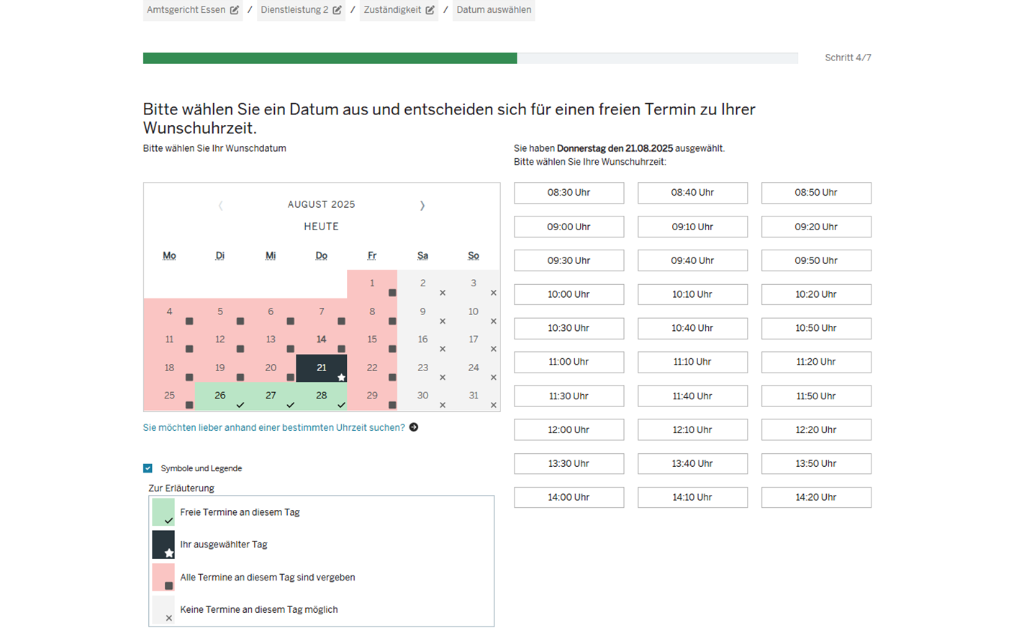Choose the 08:30 Uhr time slot
The width and height of the screenshot is (1019, 633).
click(x=569, y=193)
